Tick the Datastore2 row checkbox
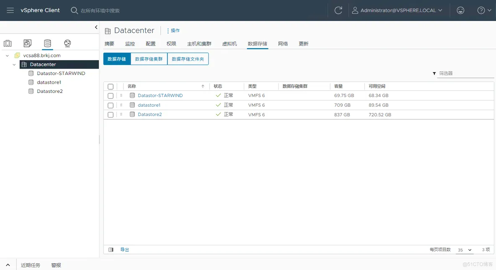Viewport: 496px width, 270px height. click(111, 115)
